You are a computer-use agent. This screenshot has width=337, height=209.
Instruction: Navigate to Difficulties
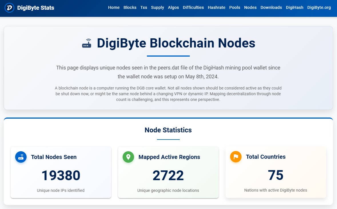(193, 7)
